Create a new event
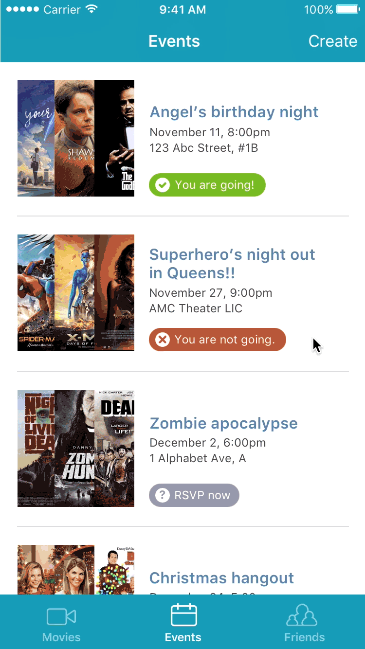The image size is (365, 649). tap(333, 41)
